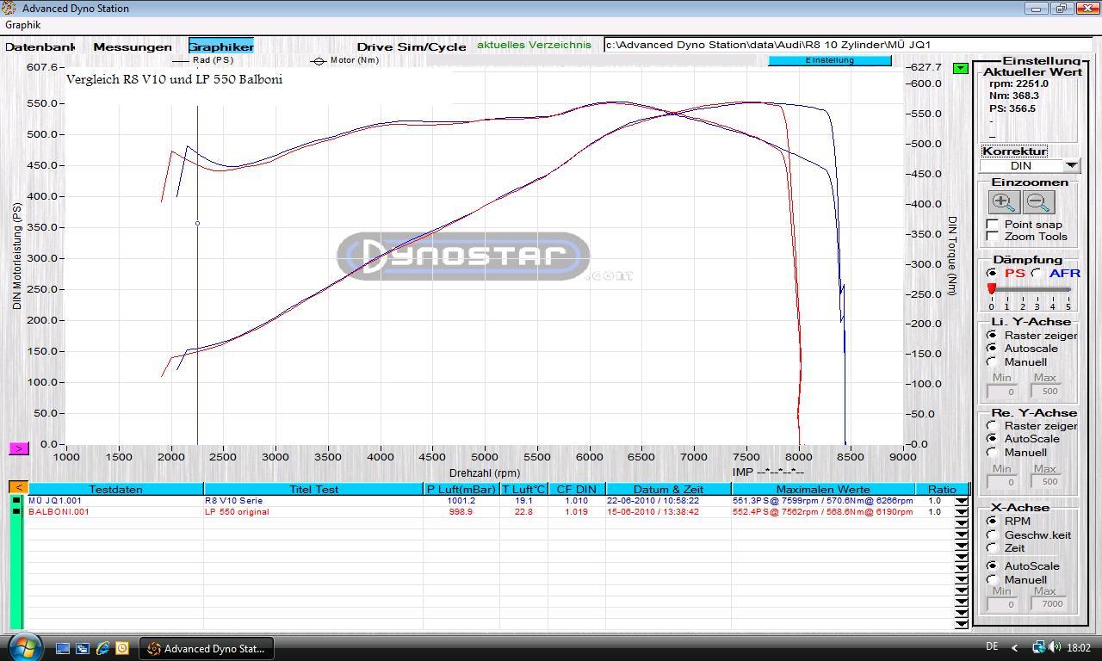This screenshot has width=1102, height=661.
Task: Select Geschw.keit for the X-axis
Action: (993, 535)
